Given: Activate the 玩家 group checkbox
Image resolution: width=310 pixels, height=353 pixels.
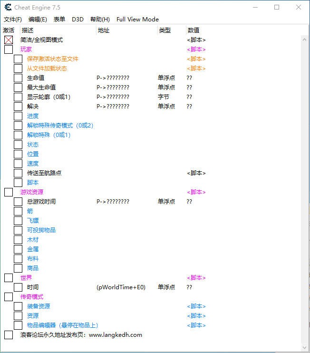Looking at the screenshot, I should (9, 49).
